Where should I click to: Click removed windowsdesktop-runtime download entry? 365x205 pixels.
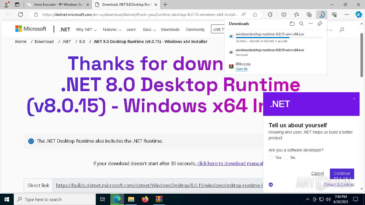pos(275,52)
